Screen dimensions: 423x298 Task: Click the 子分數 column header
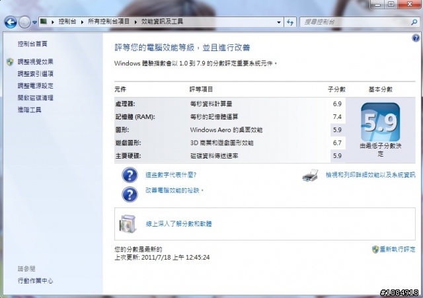336,89
